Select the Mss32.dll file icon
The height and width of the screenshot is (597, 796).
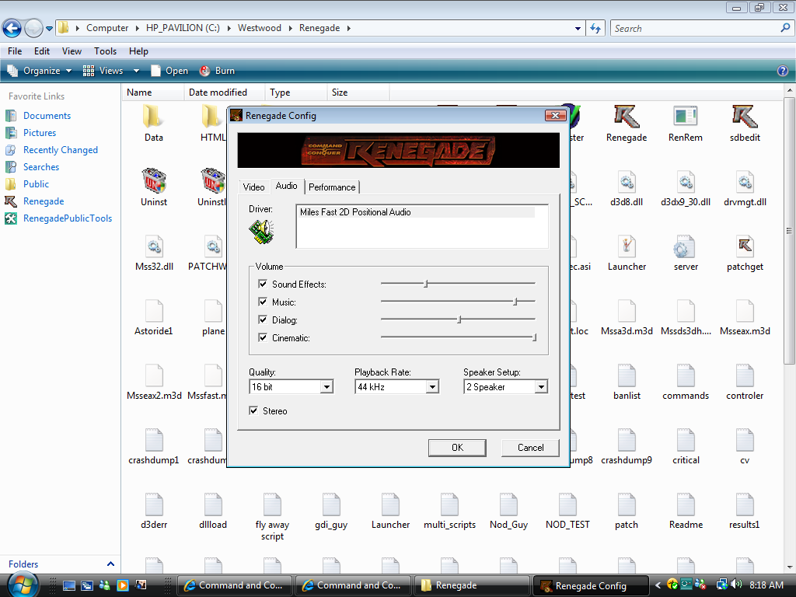pos(154,247)
